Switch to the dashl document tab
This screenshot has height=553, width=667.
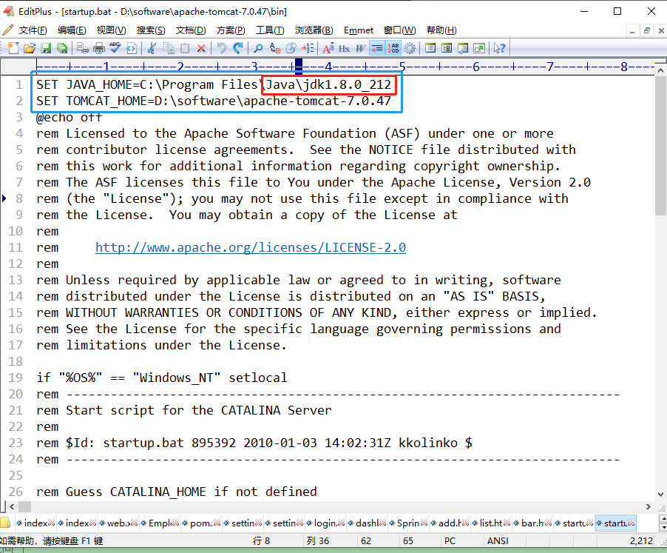(x=367, y=523)
